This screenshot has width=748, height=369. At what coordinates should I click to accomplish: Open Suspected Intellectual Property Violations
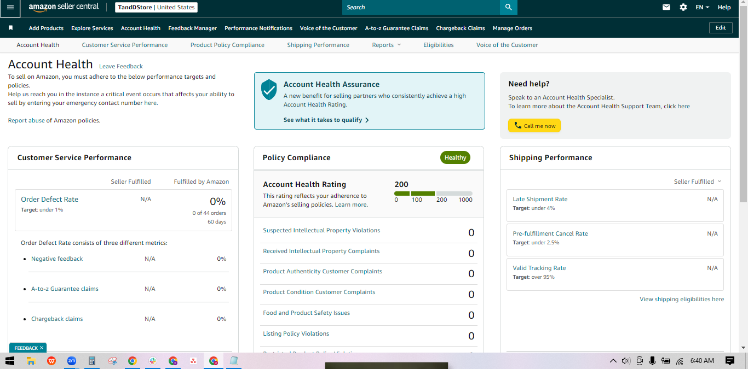(321, 230)
